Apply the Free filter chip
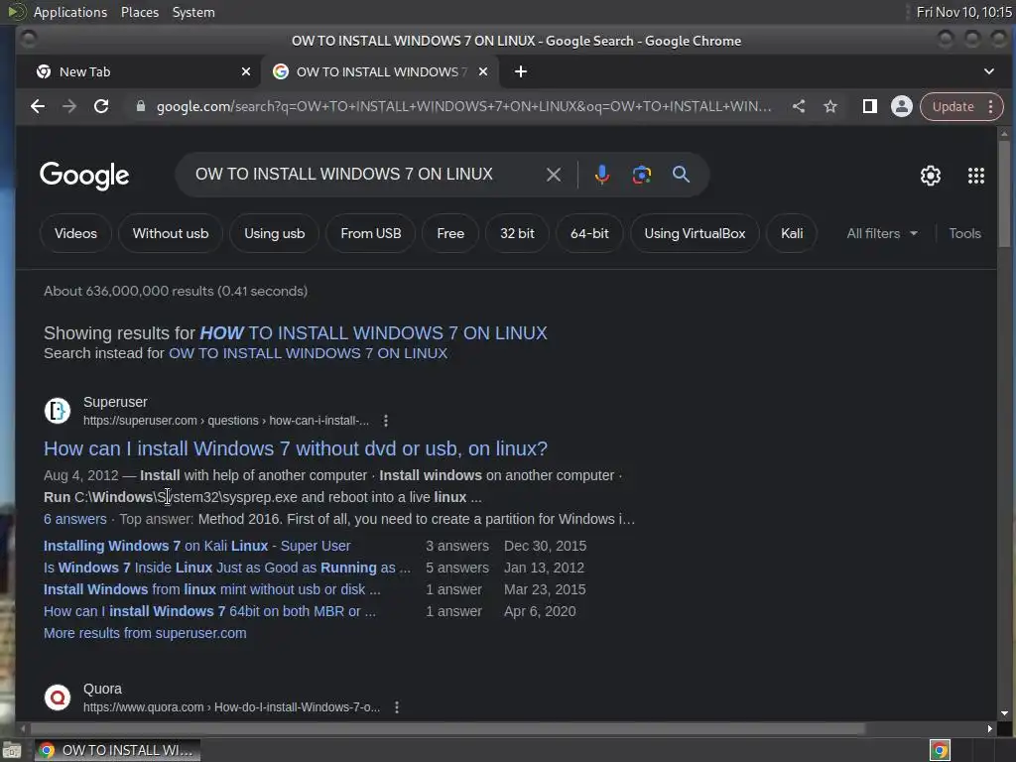This screenshot has height=762, width=1016. pos(450,233)
